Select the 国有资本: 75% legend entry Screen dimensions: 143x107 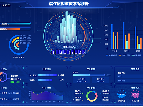click(25, 35)
